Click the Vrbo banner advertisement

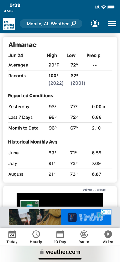60,217
